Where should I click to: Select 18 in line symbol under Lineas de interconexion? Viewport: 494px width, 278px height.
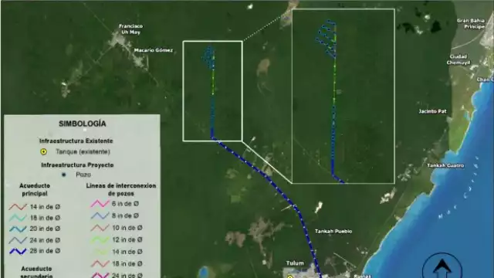tap(100, 263)
